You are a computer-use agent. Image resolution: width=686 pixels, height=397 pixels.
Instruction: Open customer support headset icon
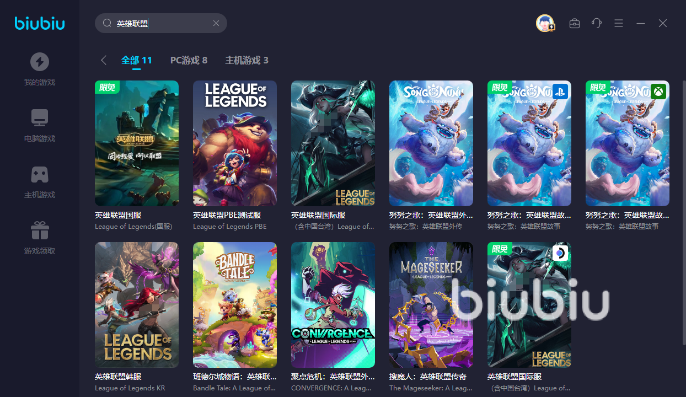point(597,23)
